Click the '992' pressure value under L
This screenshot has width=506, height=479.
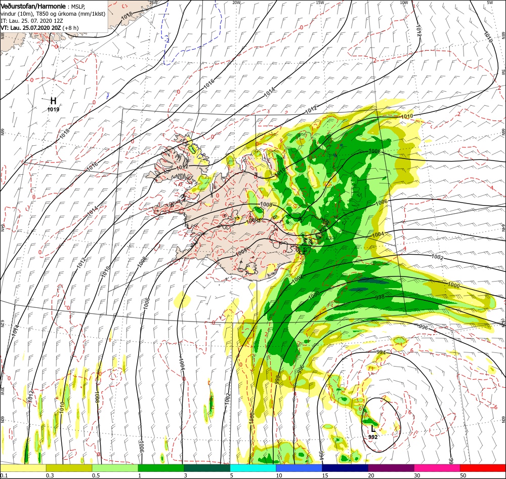pyautogui.click(x=373, y=437)
